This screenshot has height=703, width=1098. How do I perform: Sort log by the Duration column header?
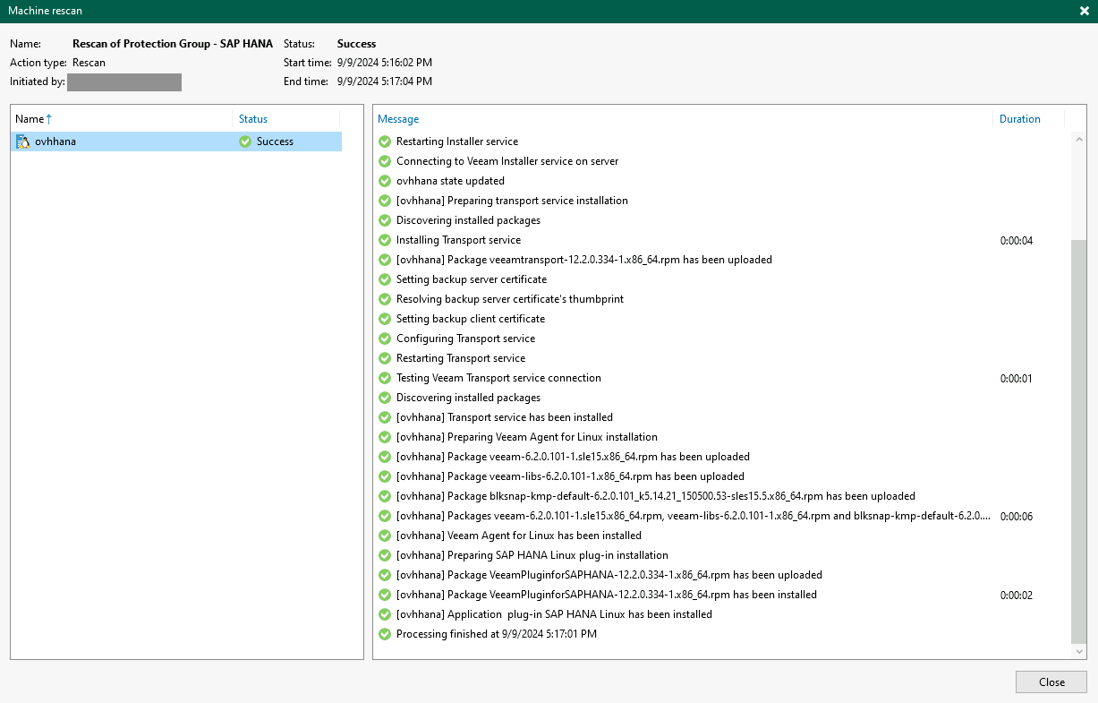click(1019, 119)
